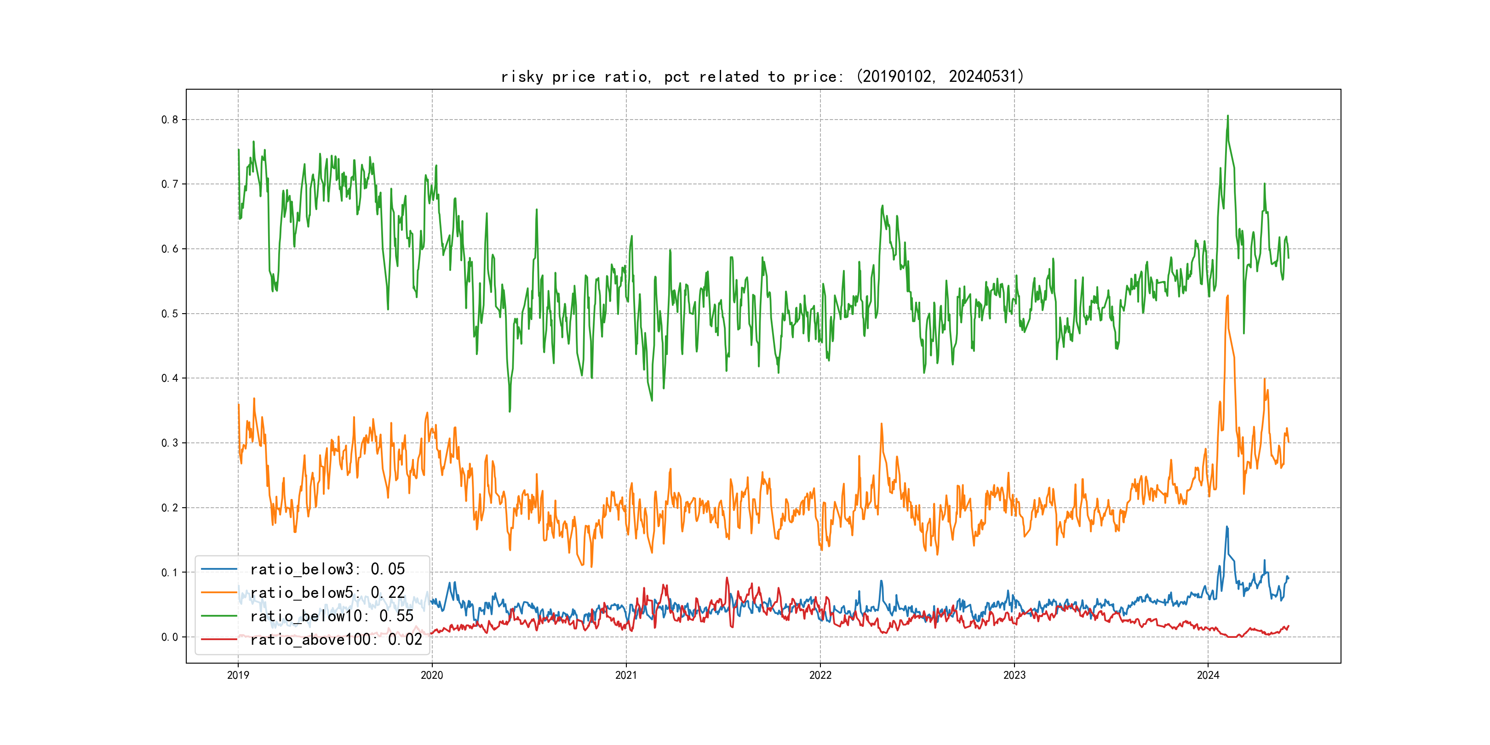
Task: Click the 2019 x-axis tick label
Action: tap(238, 675)
